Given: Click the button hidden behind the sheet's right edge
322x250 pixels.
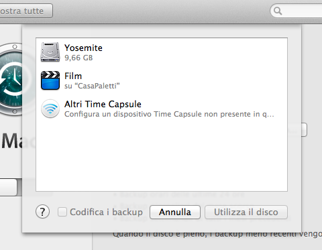Looking at the screenshot, I should (304, 129).
